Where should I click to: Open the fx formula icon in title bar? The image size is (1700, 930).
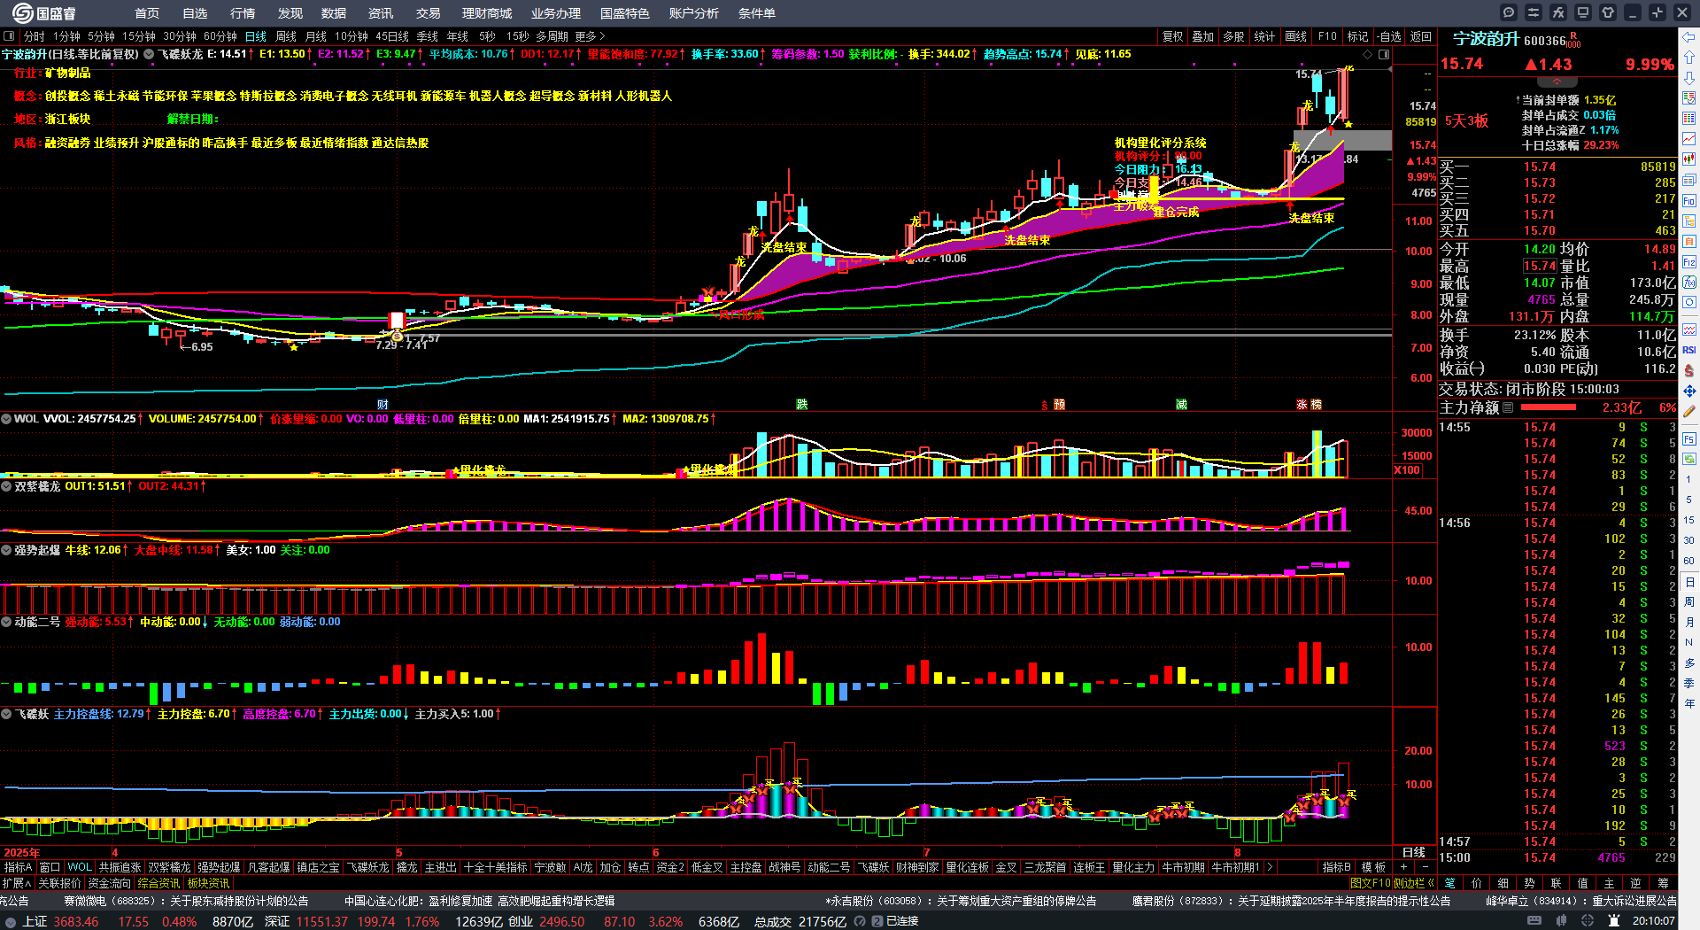pos(1558,12)
